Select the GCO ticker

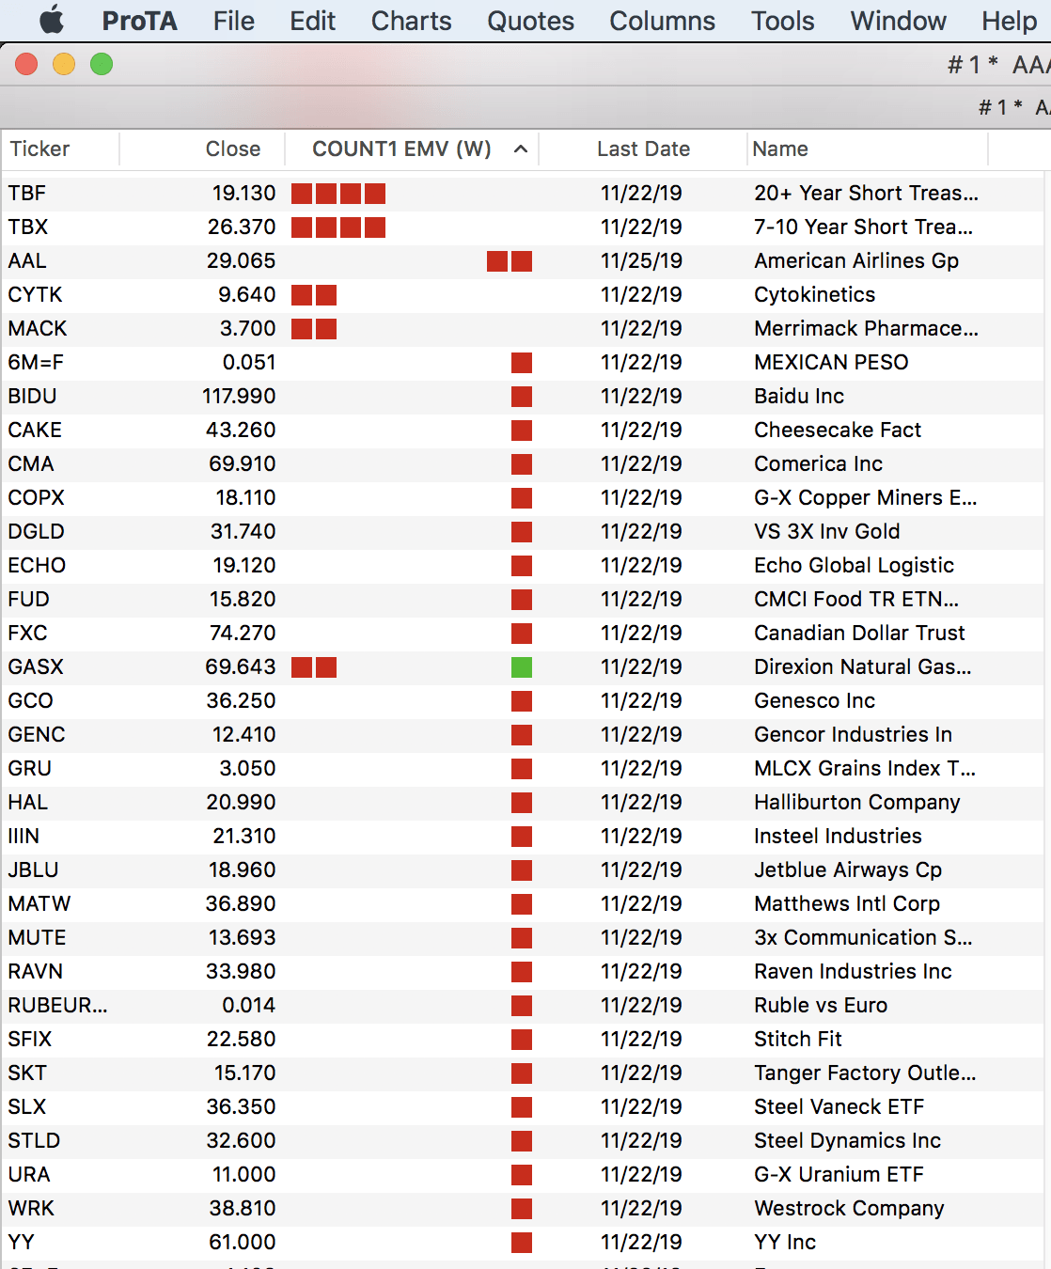pos(30,701)
